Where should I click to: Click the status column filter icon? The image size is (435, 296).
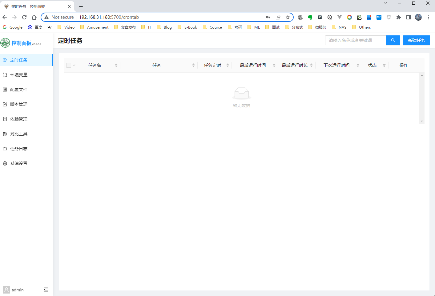coord(384,65)
